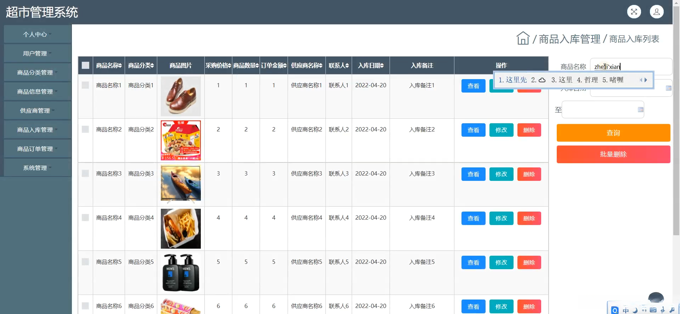The image size is (680, 314).
Task: View details of 商品名称1 with 查看
Action: [x=474, y=86]
